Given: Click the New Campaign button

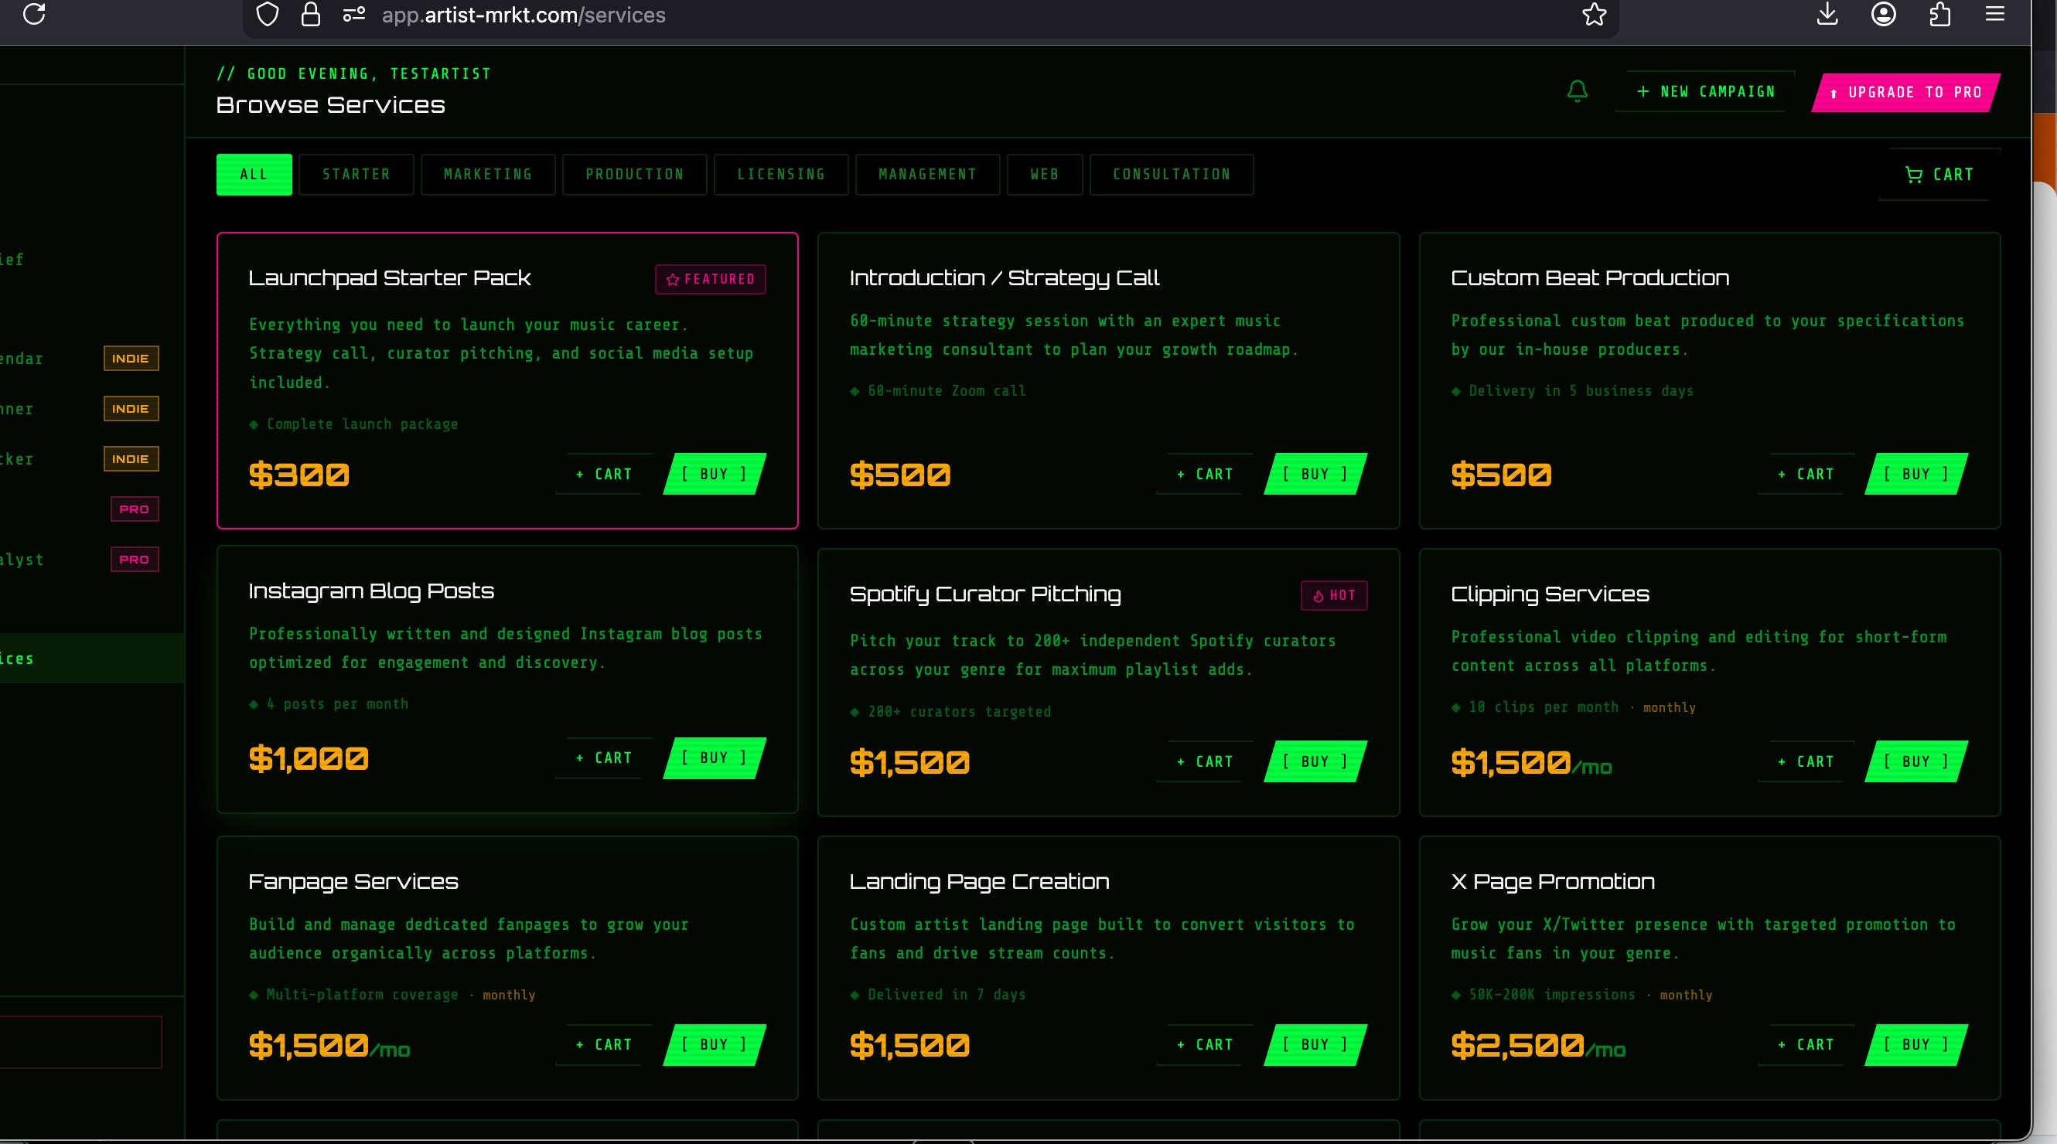Looking at the screenshot, I should (x=1705, y=92).
